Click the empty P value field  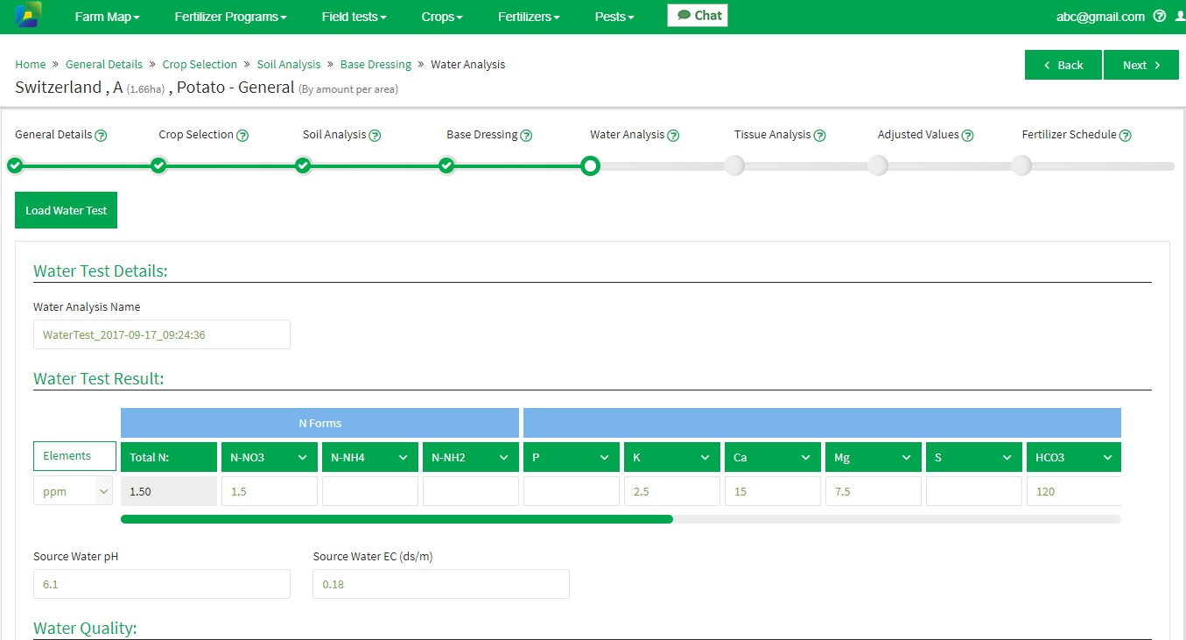pyautogui.click(x=572, y=491)
